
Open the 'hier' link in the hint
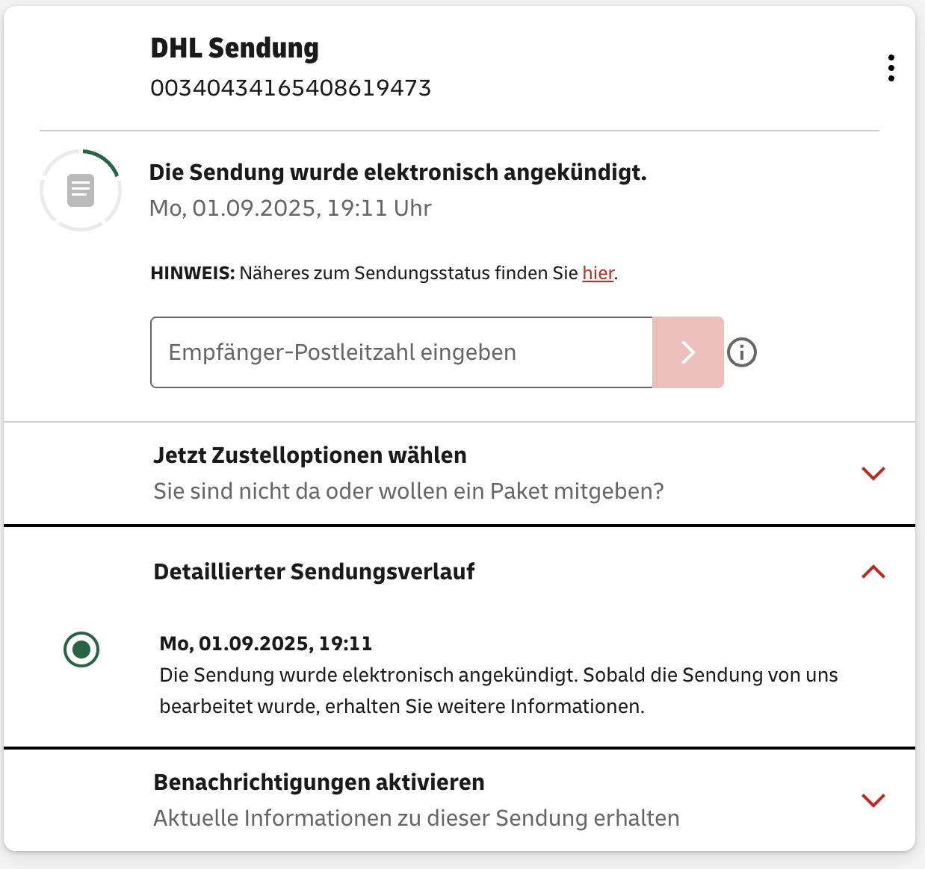(x=598, y=273)
